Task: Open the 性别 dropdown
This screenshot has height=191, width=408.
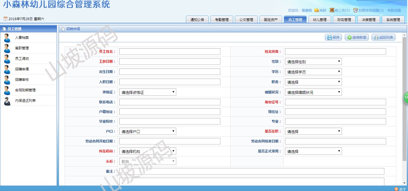Action: 313,62
